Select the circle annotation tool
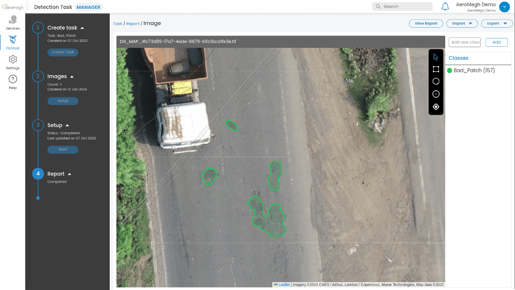 [x=436, y=94]
